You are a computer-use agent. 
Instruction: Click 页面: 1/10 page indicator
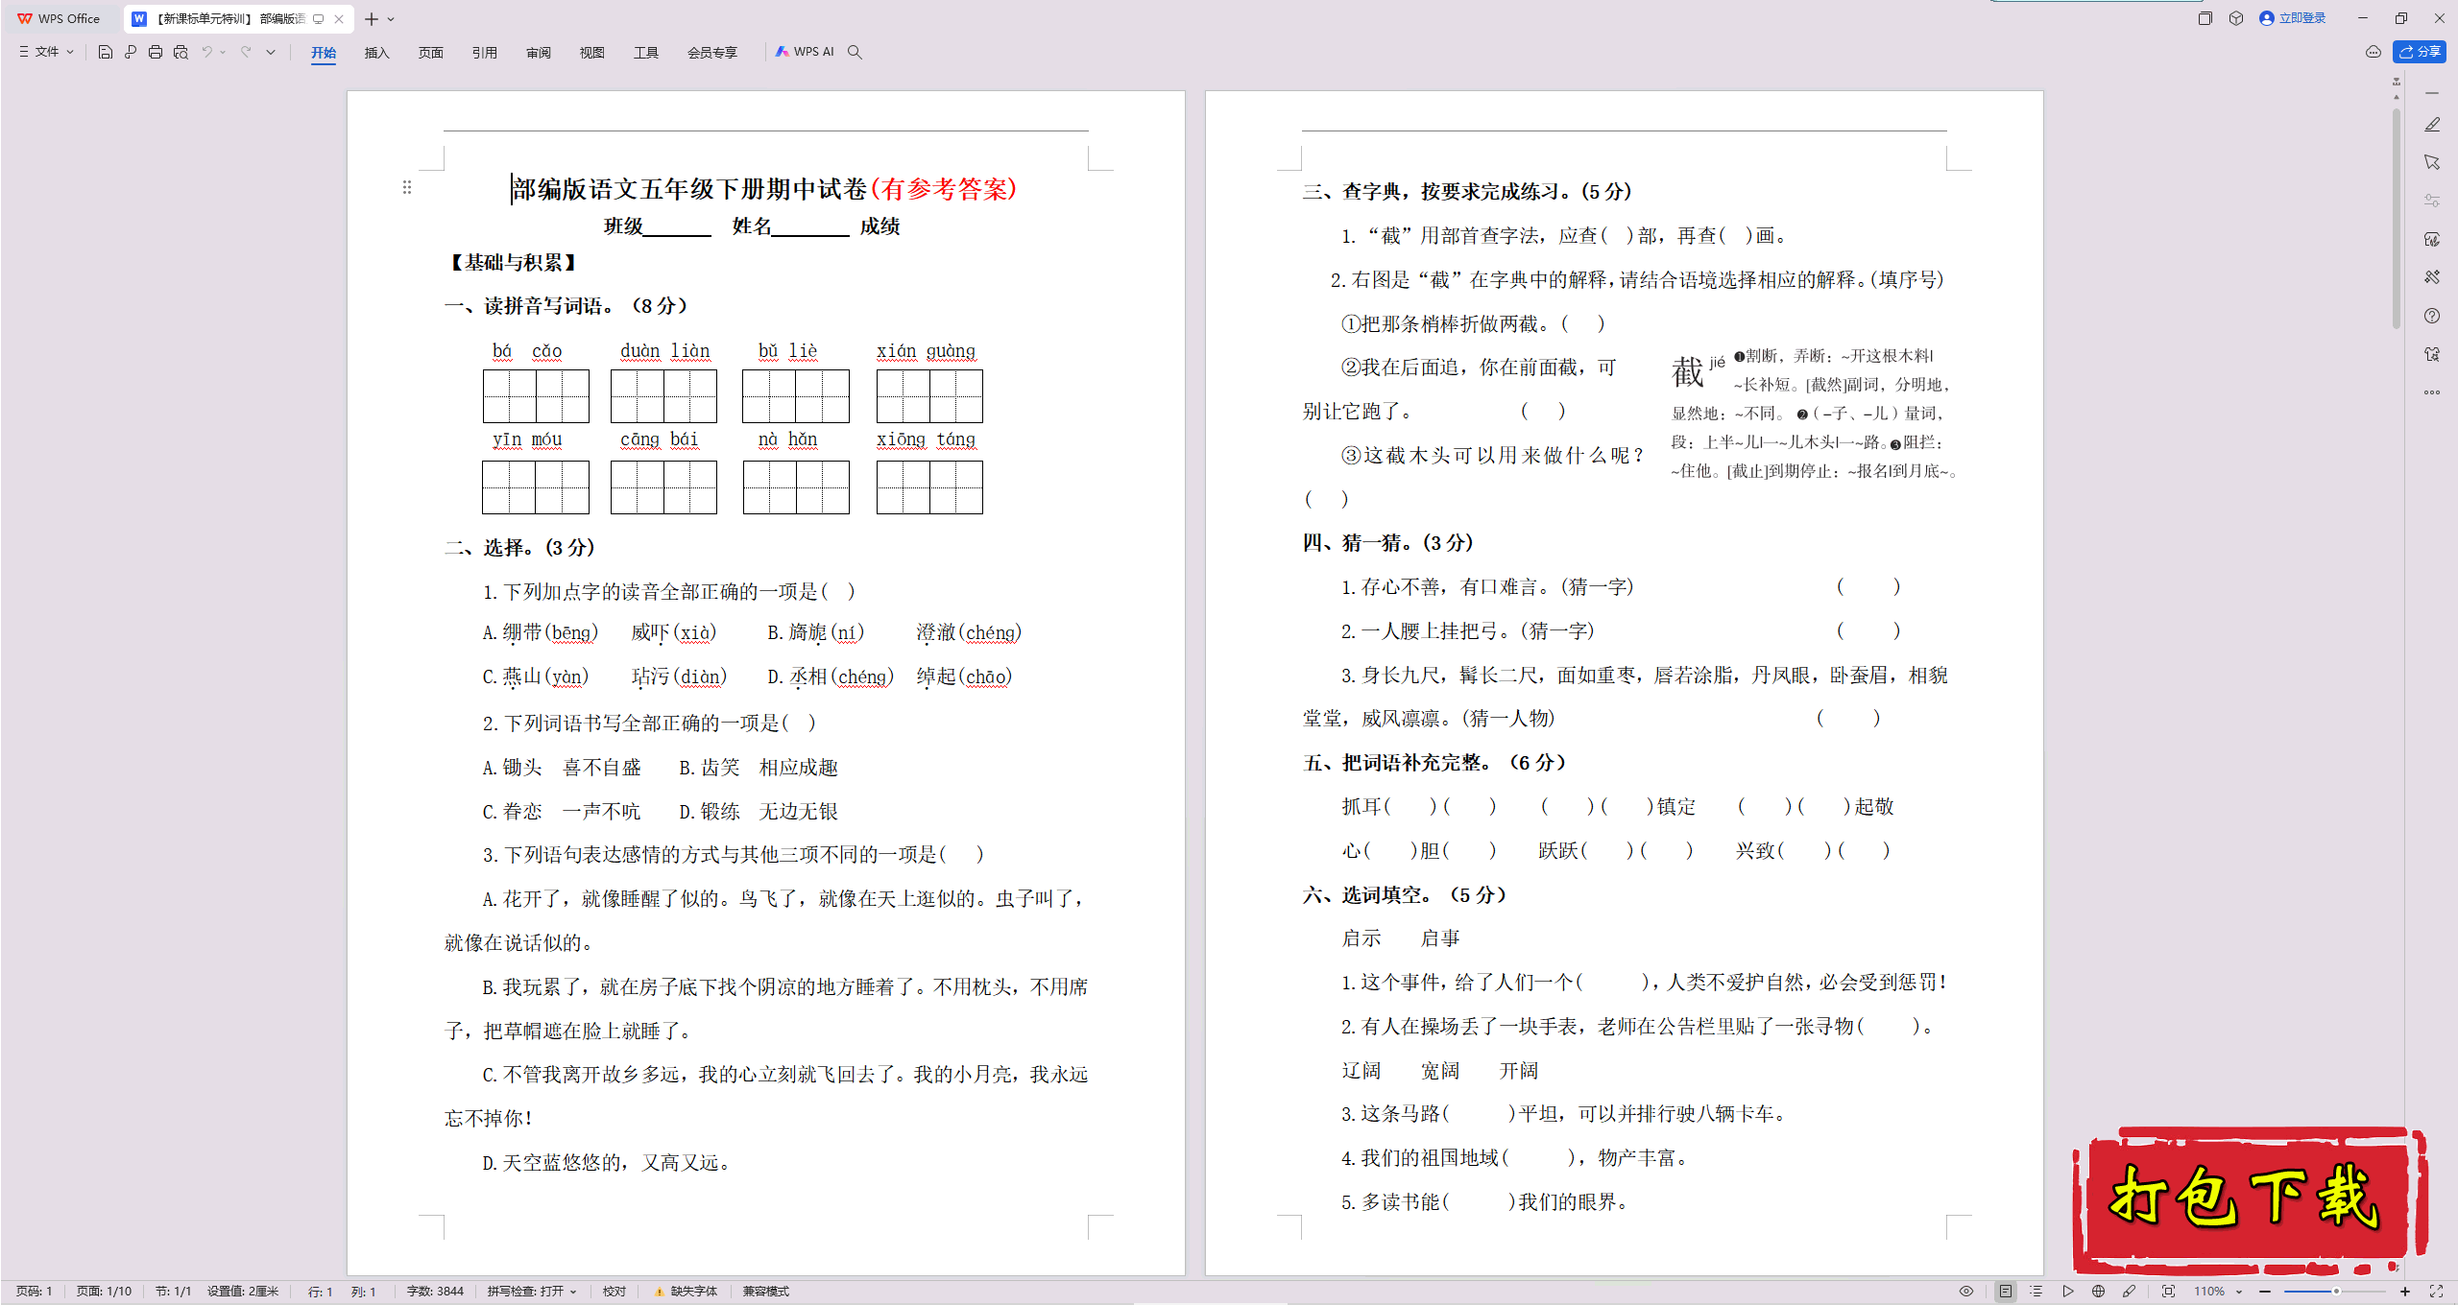coord(104,1292)
